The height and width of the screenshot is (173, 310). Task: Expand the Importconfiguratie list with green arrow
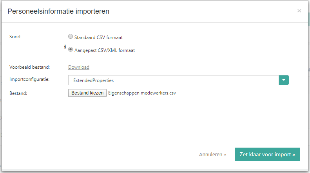tap(284, 80)
